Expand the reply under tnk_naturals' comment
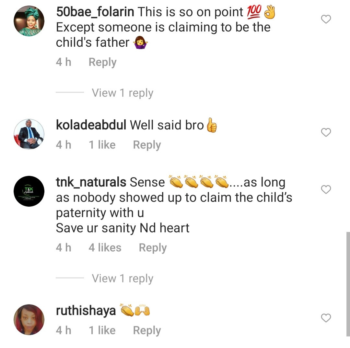The image size is (350, 348). [122, 279]
